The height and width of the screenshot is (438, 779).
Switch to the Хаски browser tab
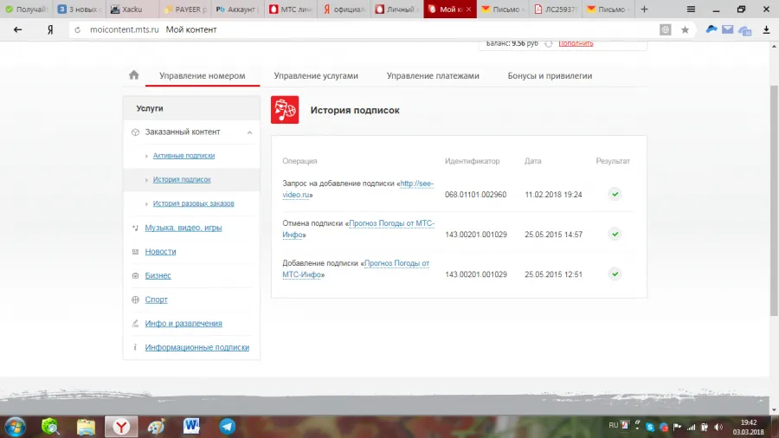click(x=132, y=9)
